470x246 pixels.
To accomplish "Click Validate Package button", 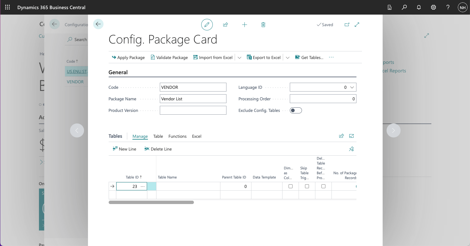I will (x=169, y=57).
